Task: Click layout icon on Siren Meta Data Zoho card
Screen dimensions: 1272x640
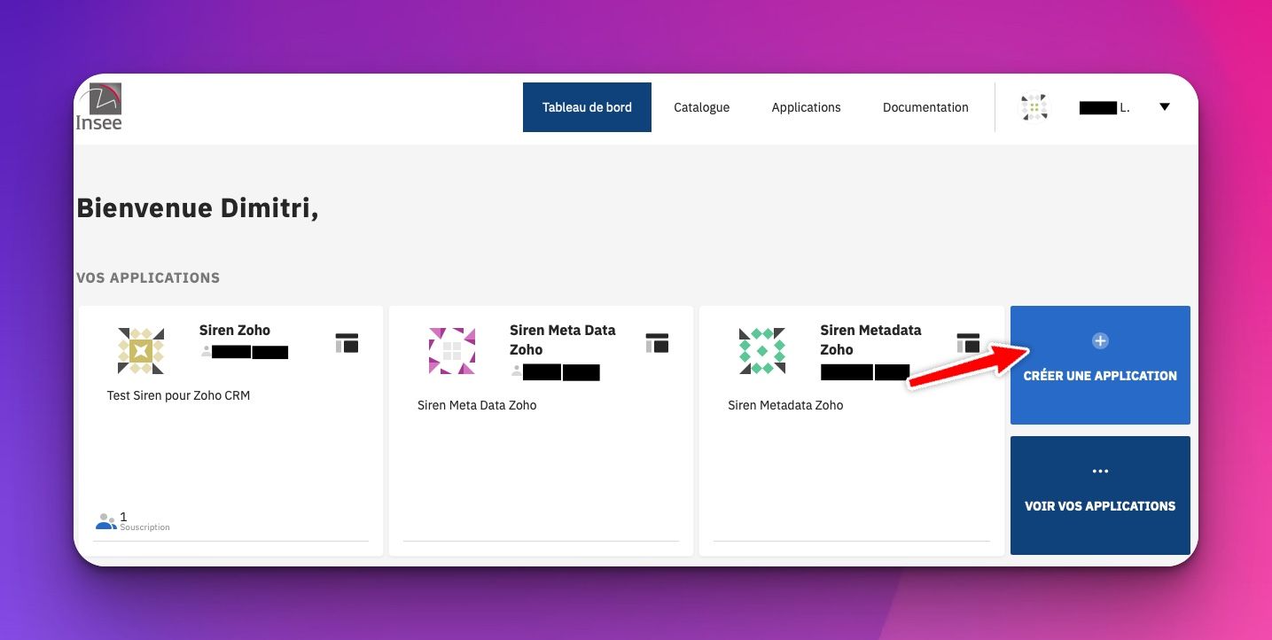Action: point(657,343)
